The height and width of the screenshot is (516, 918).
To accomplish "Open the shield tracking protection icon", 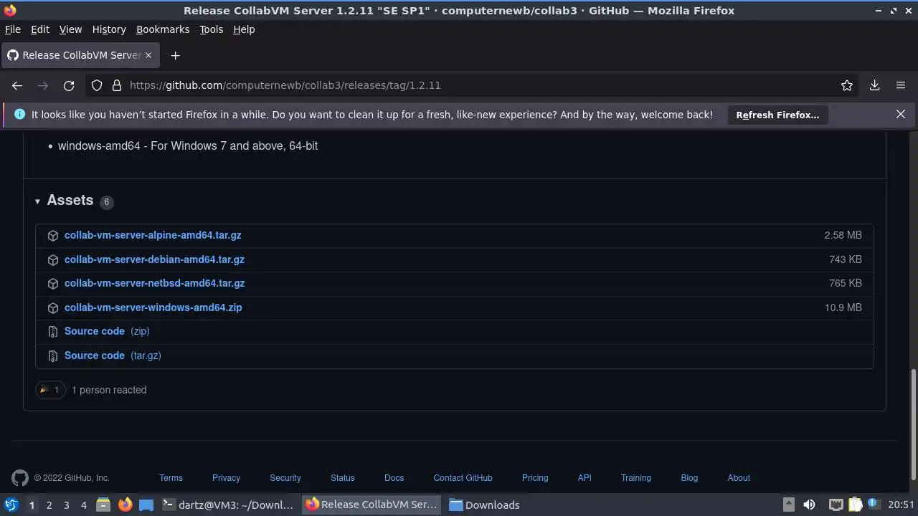I will pyautogui.click(x=97, y=85).
